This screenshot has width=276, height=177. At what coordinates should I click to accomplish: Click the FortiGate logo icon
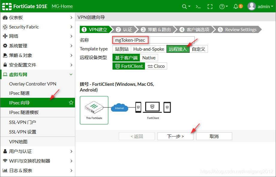tap(7, 7)
